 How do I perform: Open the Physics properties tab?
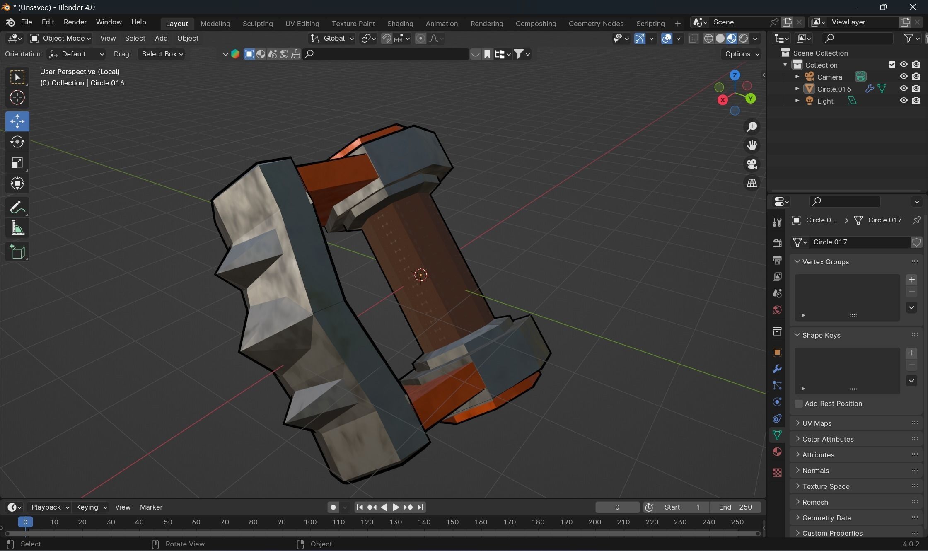(777, 402)
